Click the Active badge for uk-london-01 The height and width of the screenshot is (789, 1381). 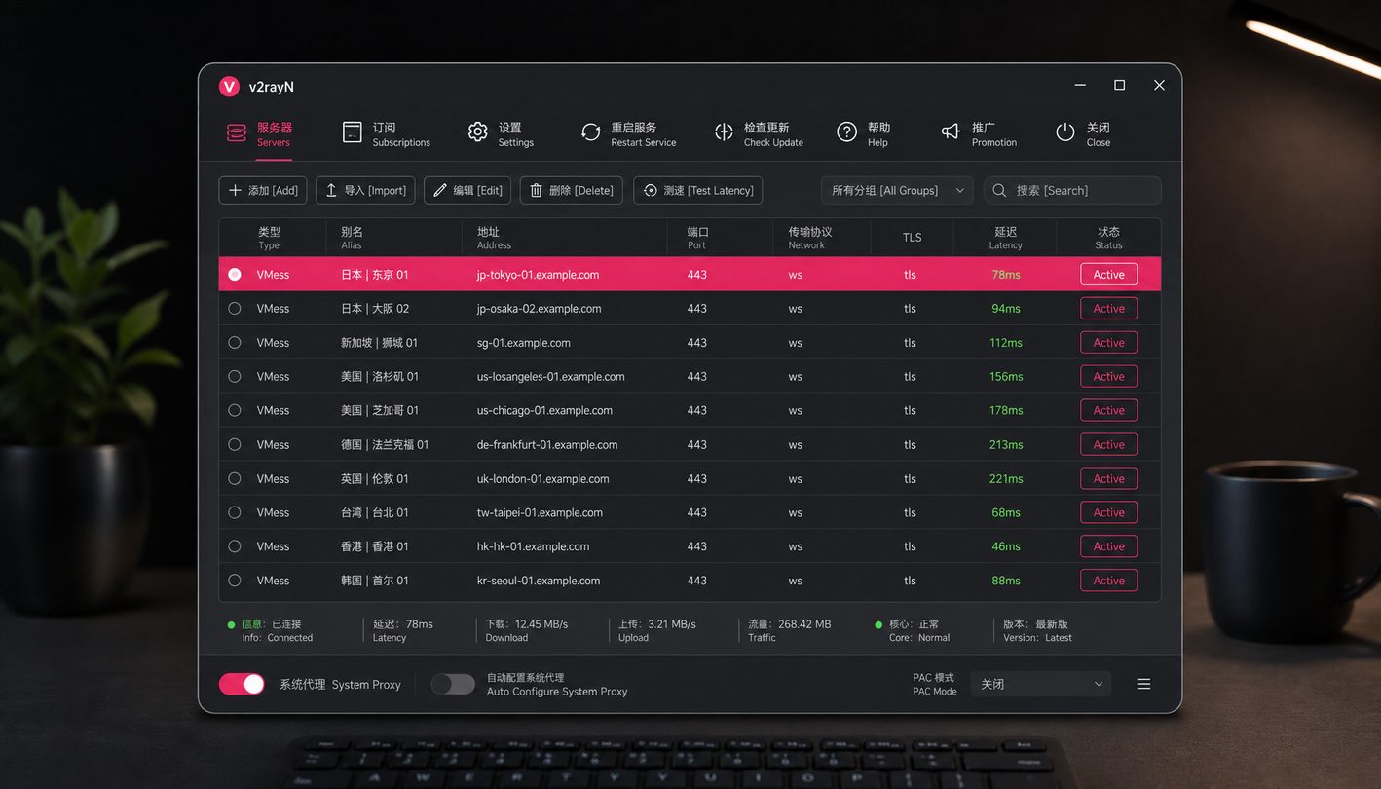pyautogui.click(x=1108, y=478)
